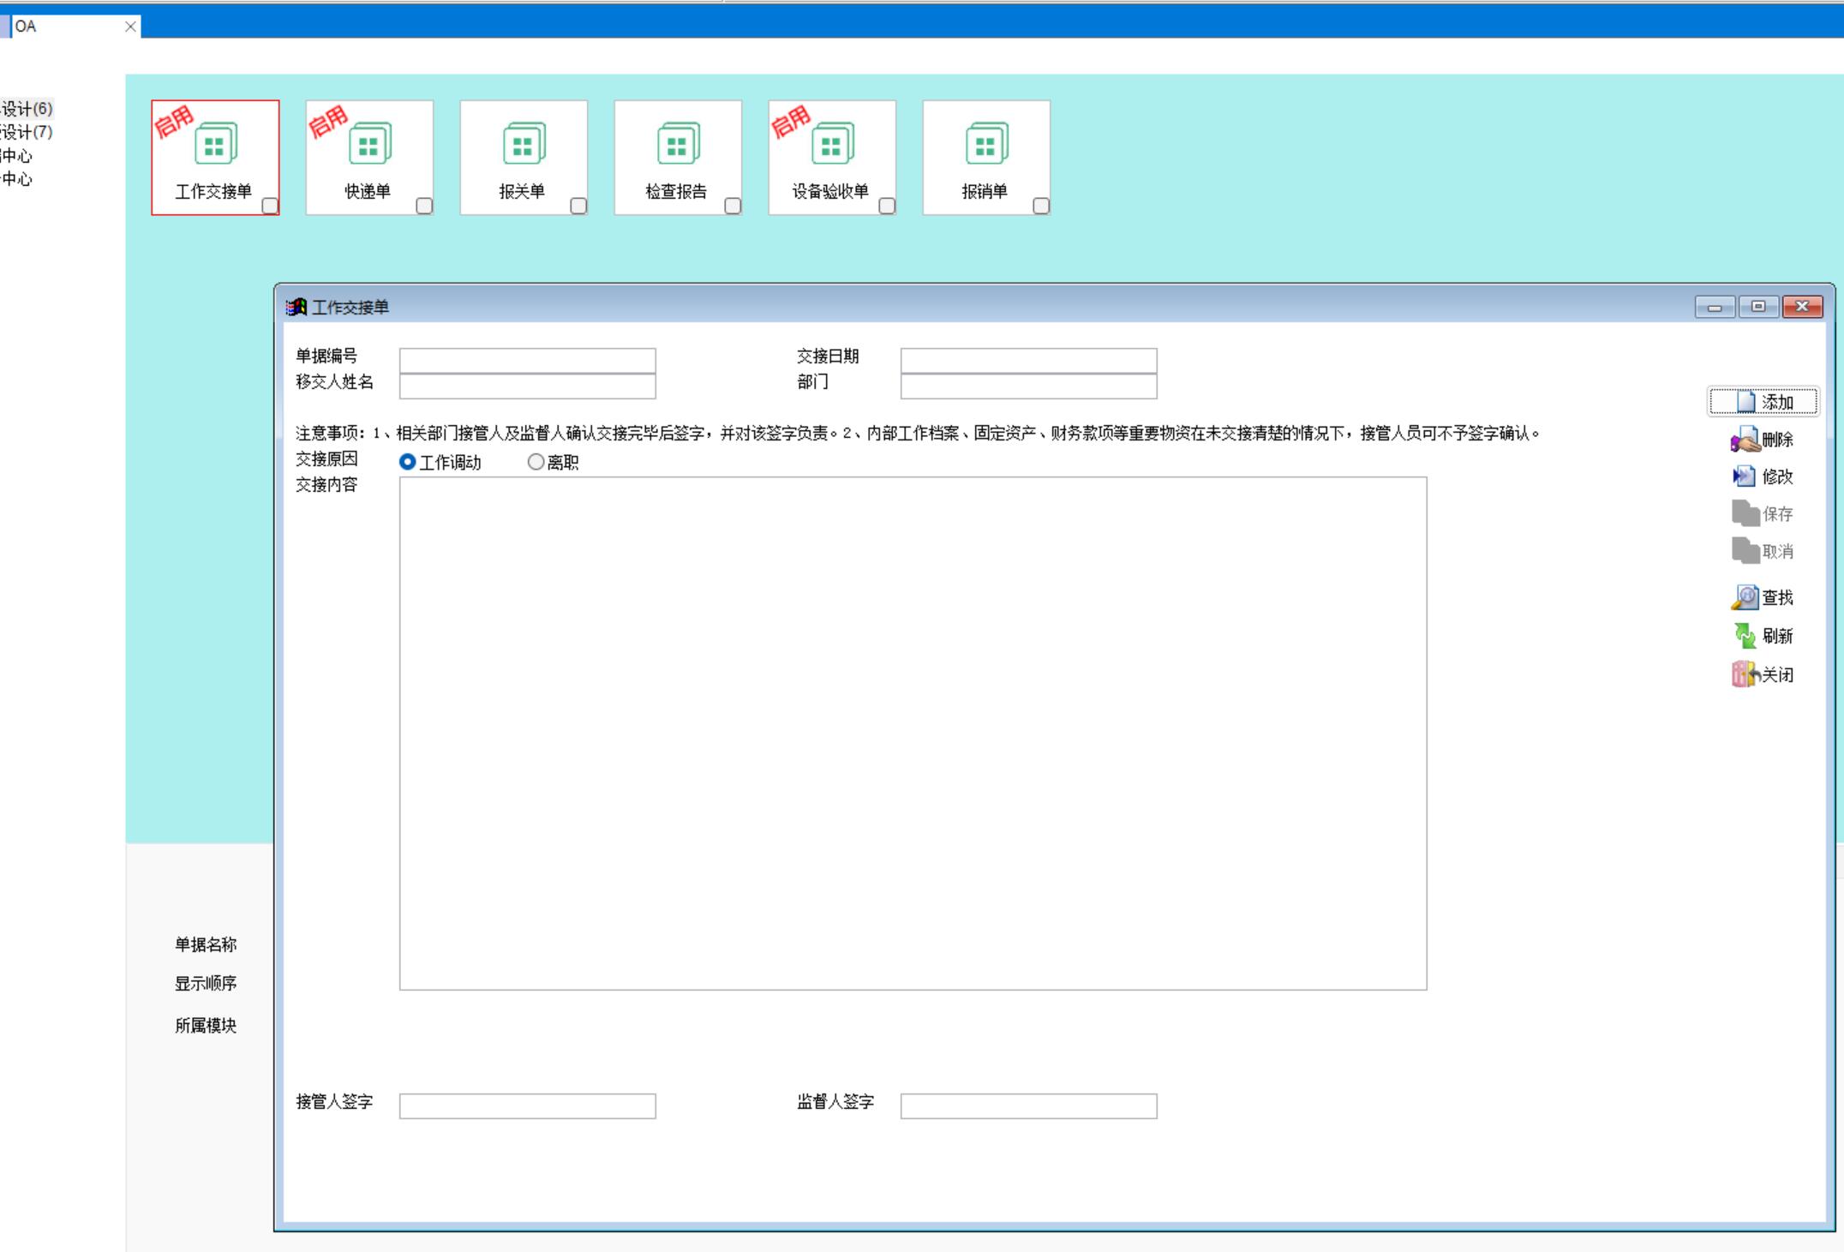Select the 离职 radio option
Viewport: 1844px width, 1252px height.
point(536,462)
